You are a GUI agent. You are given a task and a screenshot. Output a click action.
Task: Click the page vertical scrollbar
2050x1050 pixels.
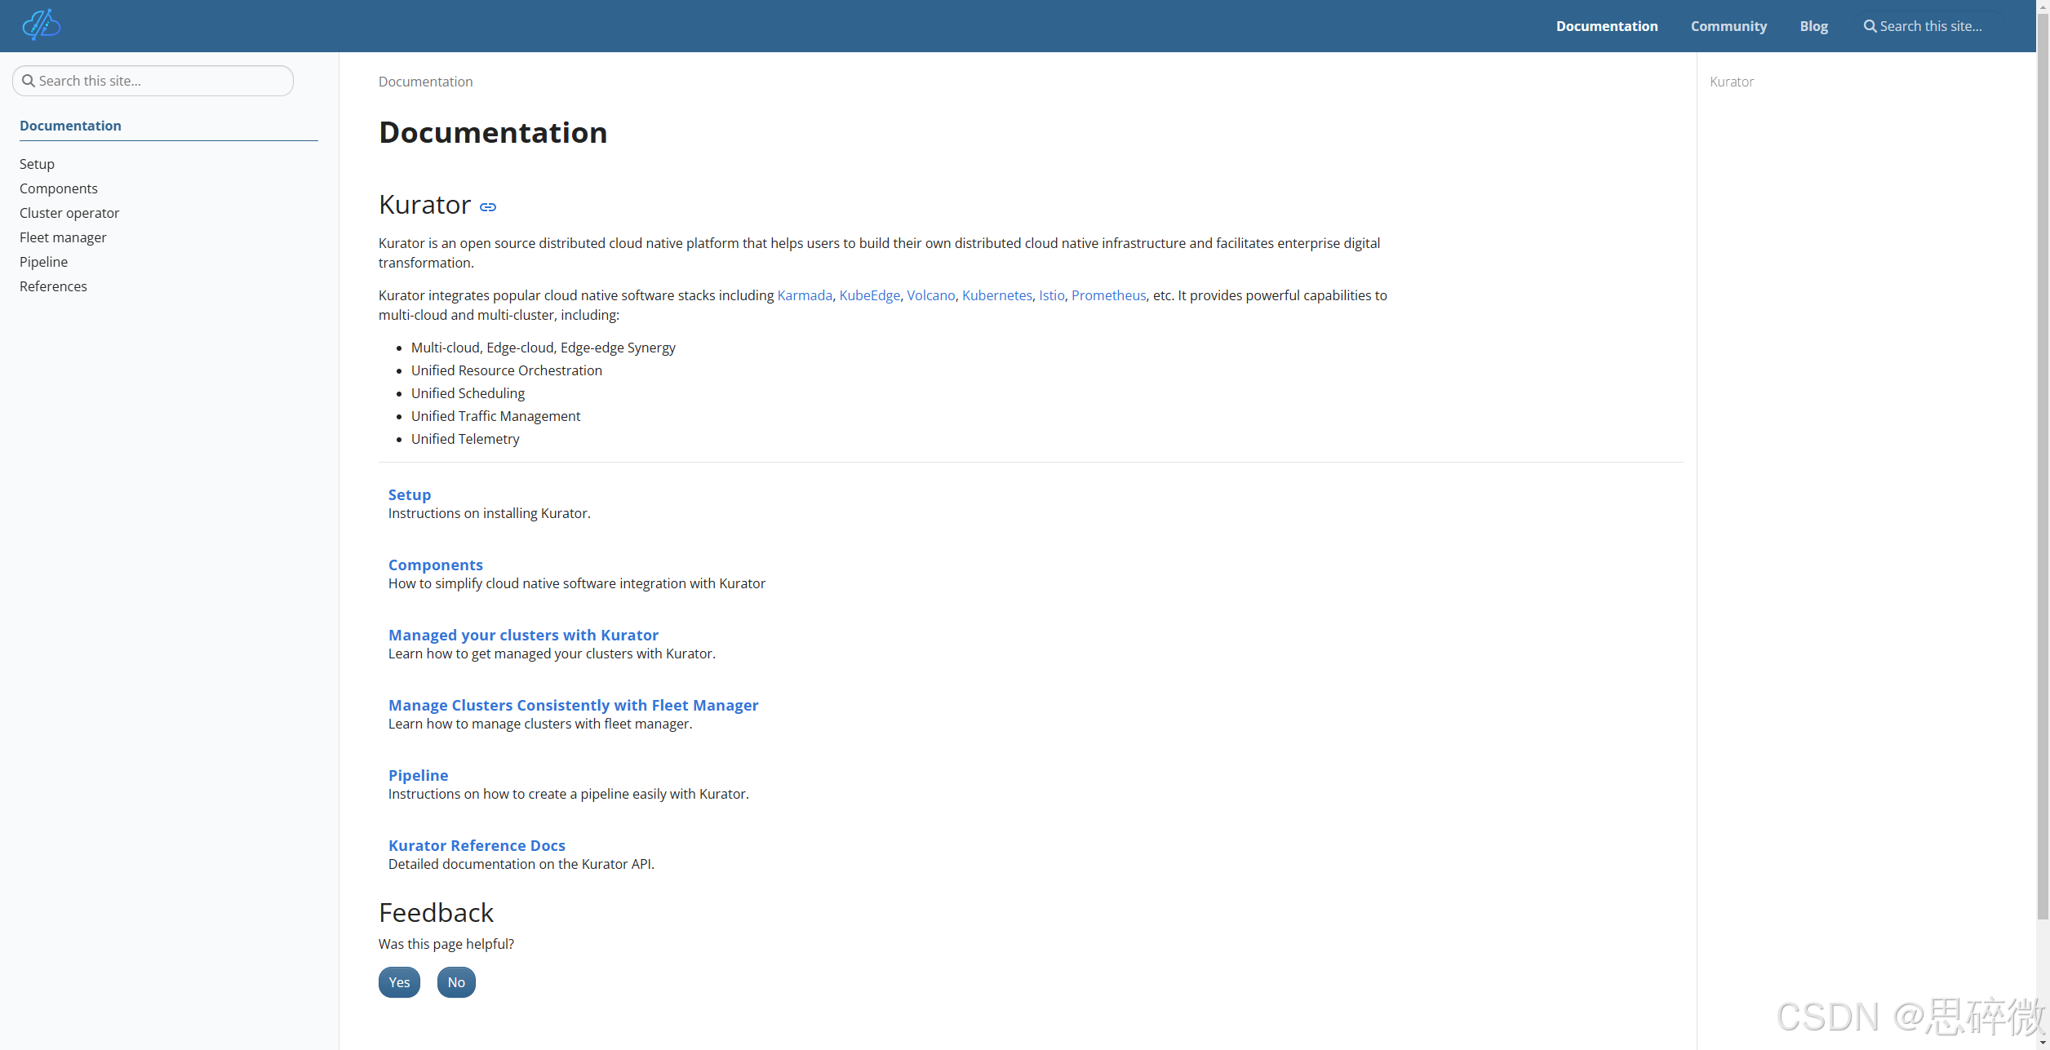pos(2043,490)
